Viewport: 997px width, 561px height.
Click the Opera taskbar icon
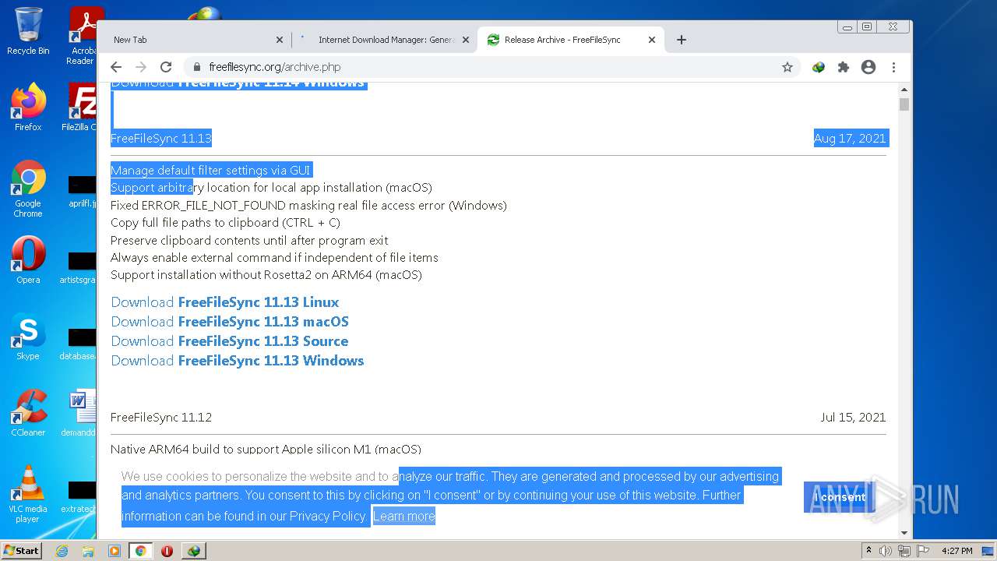pyautogui.click(x=167, y=551)
